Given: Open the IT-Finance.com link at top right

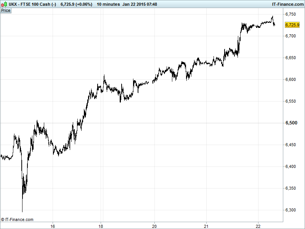Looking at the screenshot, I should tap(285, 4).
